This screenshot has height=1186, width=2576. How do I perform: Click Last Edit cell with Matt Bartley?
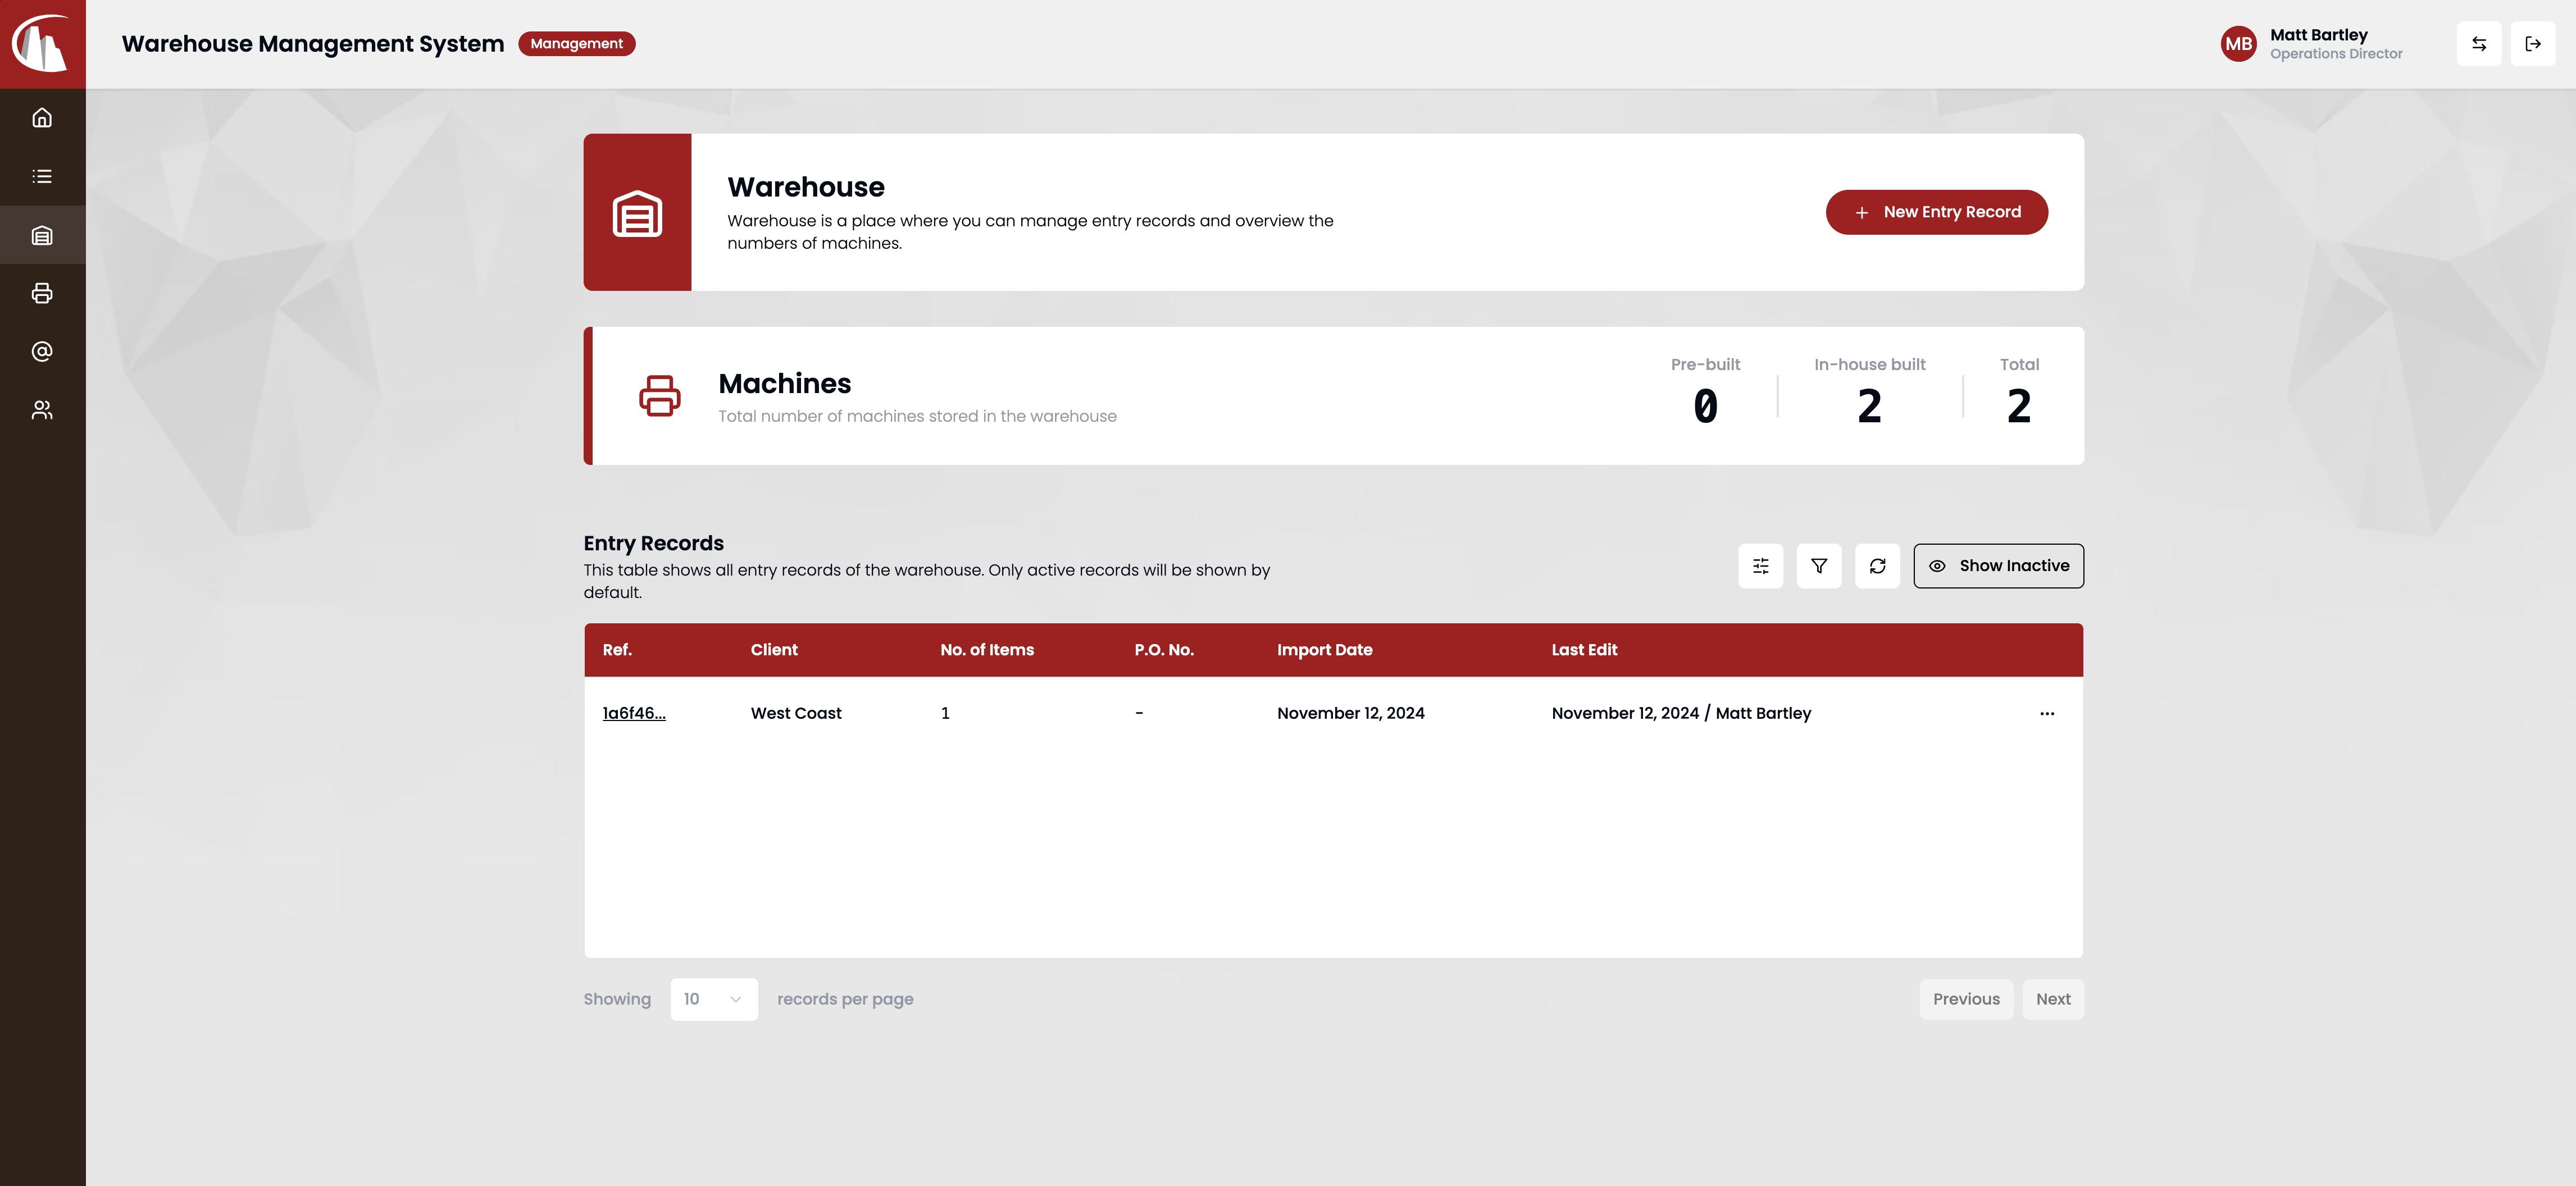[x=1681, y=713]
